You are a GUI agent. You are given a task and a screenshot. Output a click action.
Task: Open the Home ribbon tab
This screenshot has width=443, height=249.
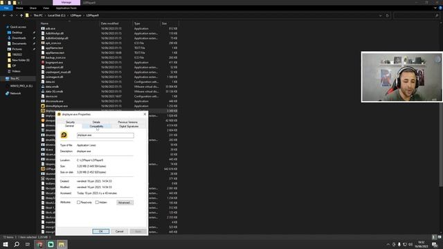19,8
